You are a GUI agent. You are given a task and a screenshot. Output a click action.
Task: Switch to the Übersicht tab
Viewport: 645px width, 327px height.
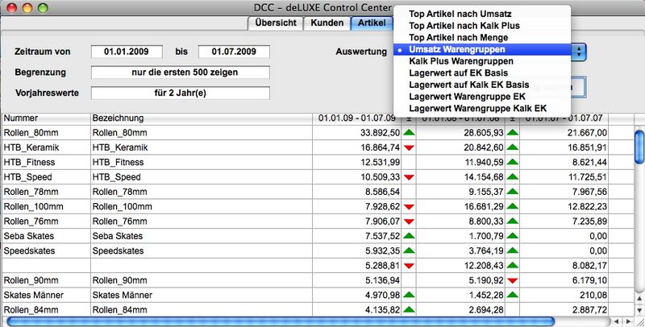point(274,23)
